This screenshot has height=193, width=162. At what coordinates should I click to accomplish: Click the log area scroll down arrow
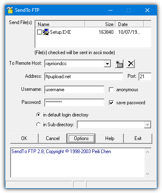tap(147, 174)
